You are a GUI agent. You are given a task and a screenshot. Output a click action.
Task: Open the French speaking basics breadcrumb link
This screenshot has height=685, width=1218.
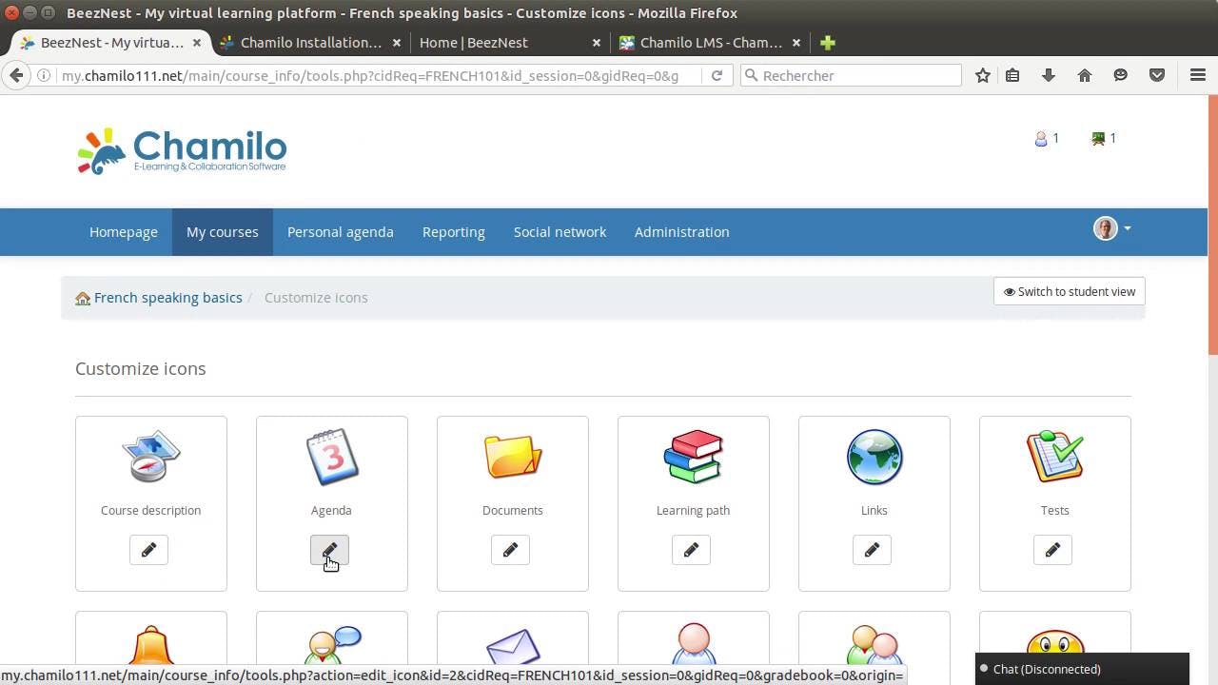pos(167,297)
